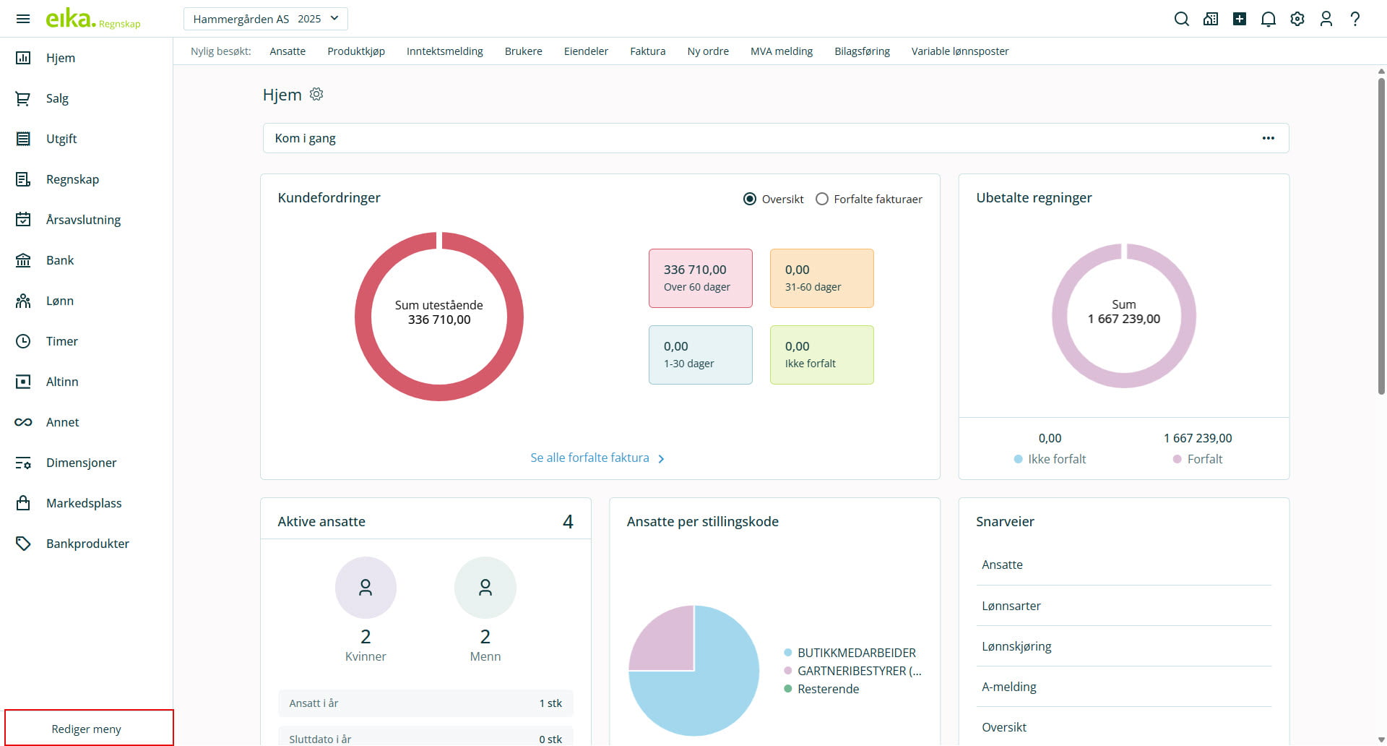The image size is (1387, 746).
Task: Go to recently visited MVA melding
Action: [x=781, y=51]
